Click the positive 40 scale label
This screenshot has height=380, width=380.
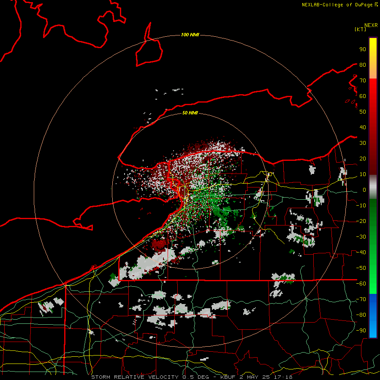pos(363,127)
